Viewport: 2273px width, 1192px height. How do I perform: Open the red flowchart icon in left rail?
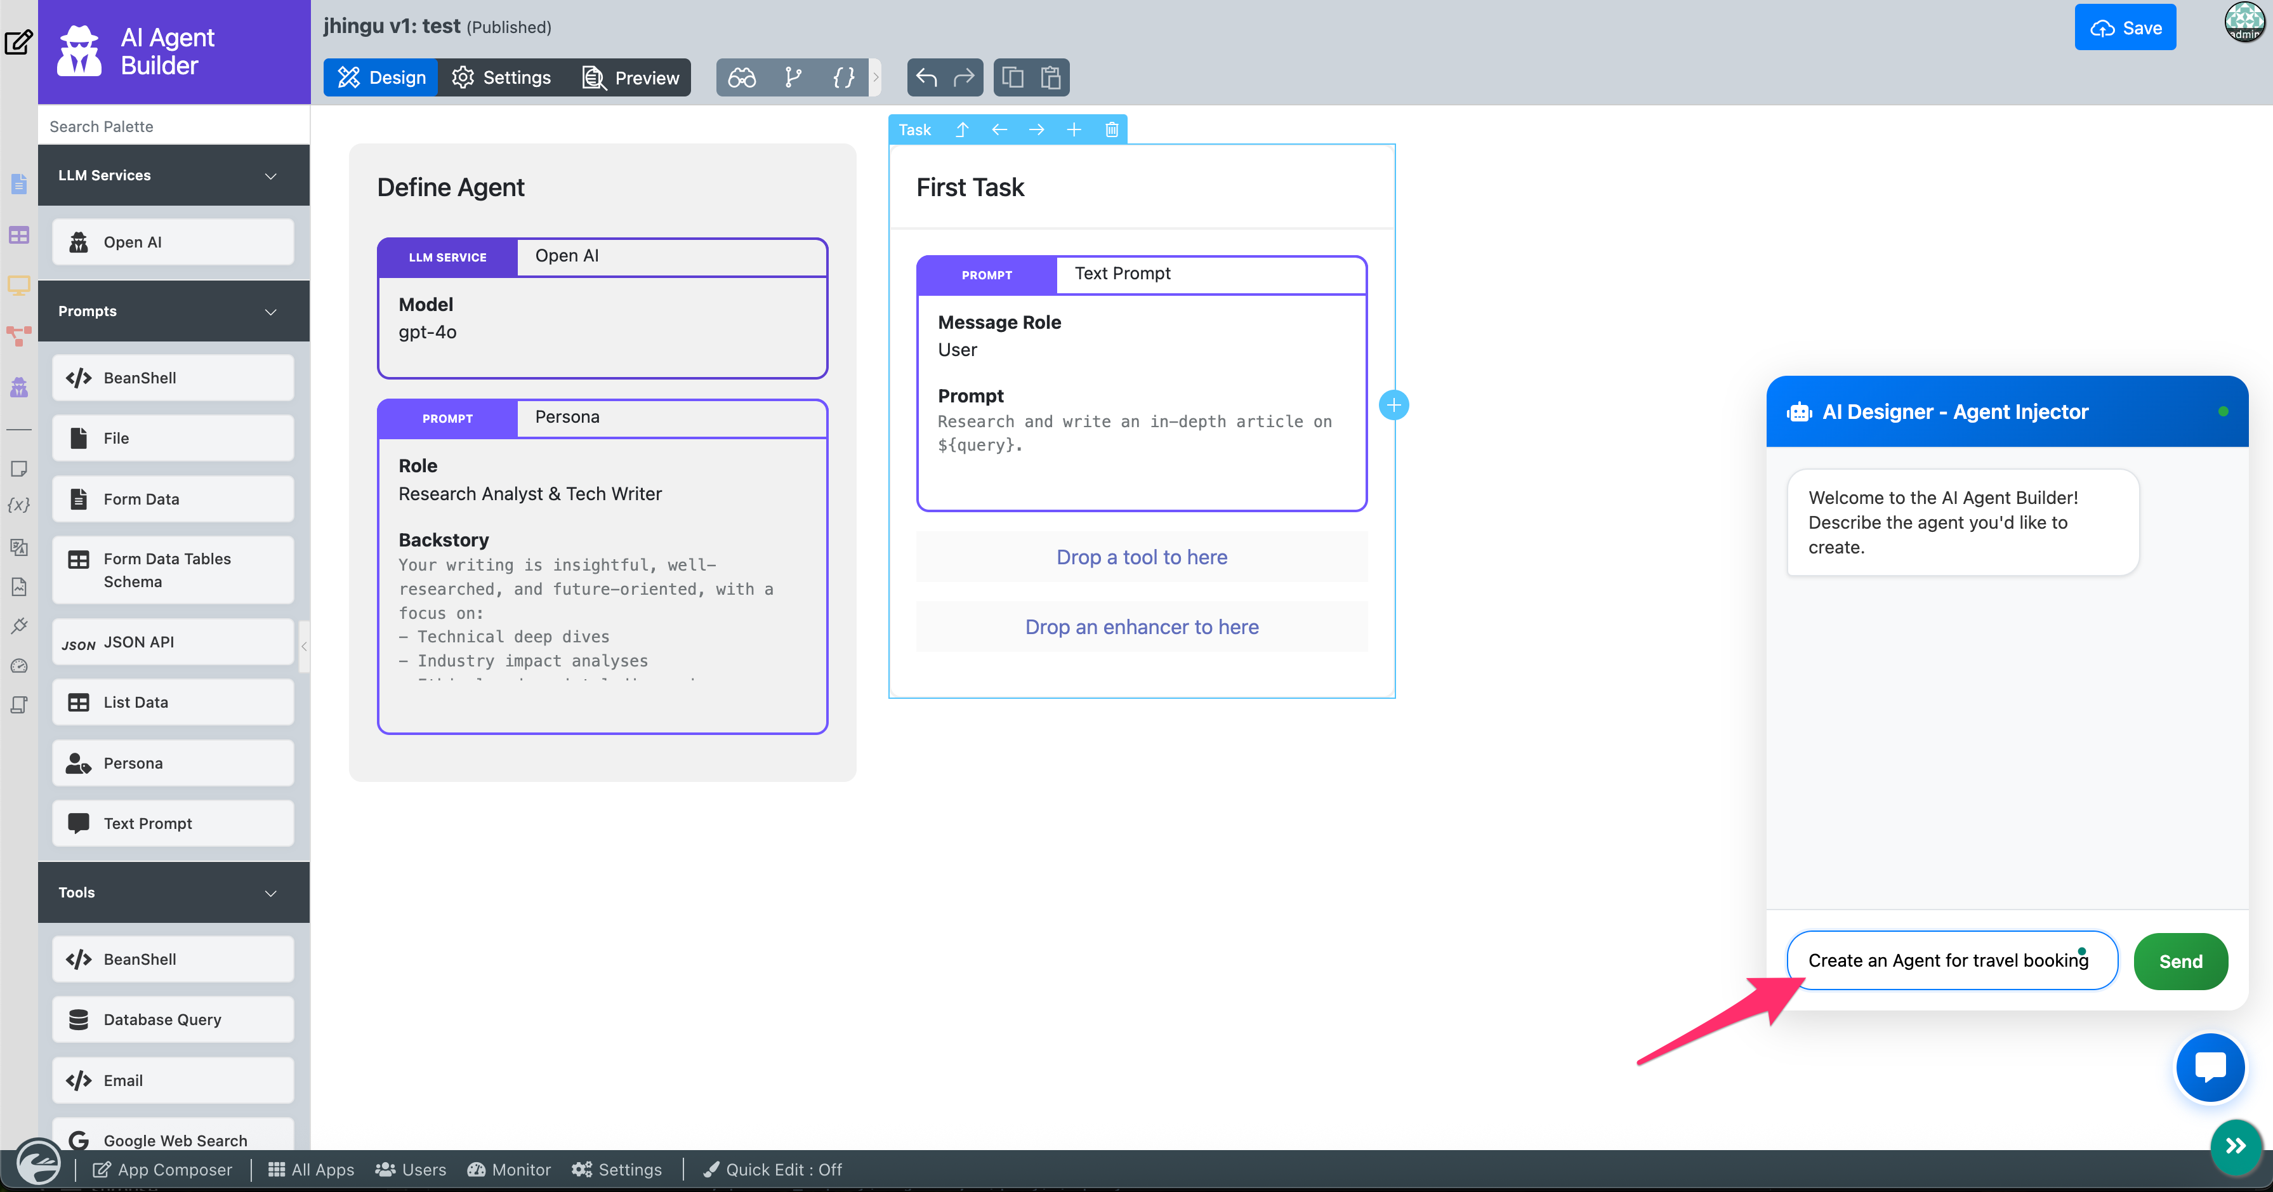18,336
